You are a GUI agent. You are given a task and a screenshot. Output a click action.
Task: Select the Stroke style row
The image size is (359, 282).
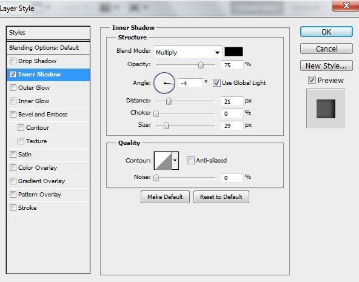(x=49, y=207)
